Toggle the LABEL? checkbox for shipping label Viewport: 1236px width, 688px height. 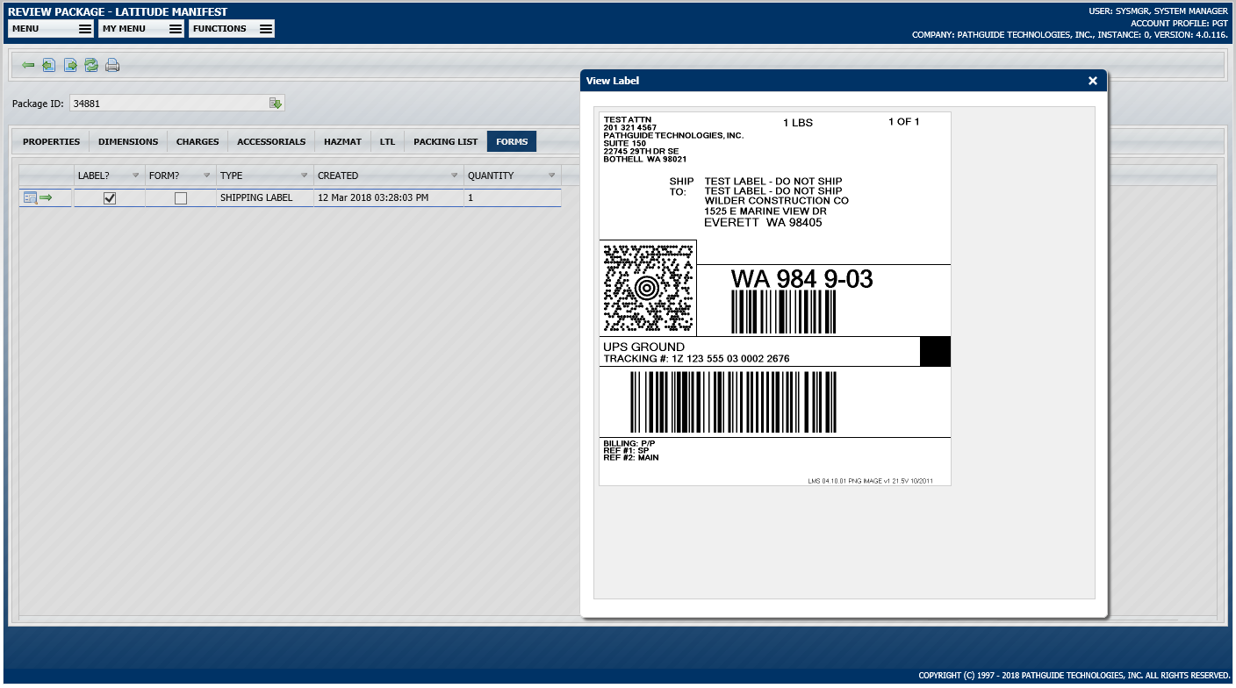(x=109, y=197)
